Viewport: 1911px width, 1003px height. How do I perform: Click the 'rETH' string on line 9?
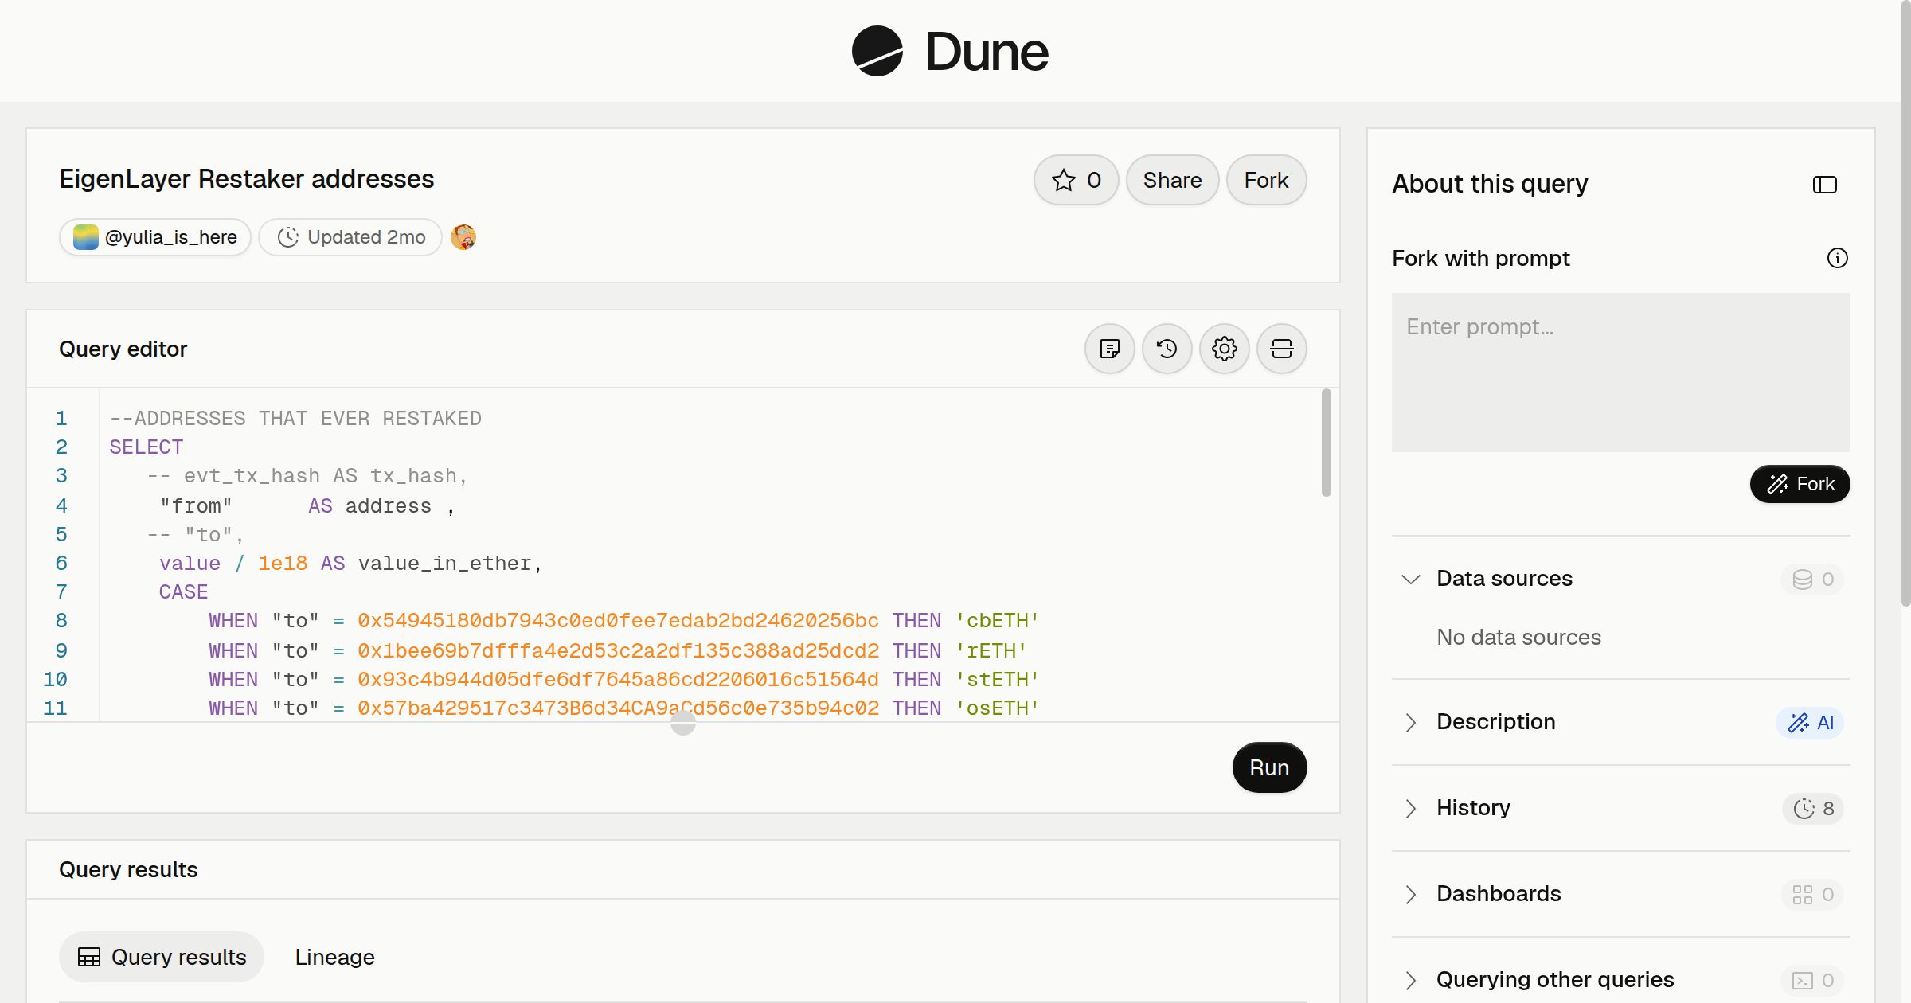click(x=991, y=651)
